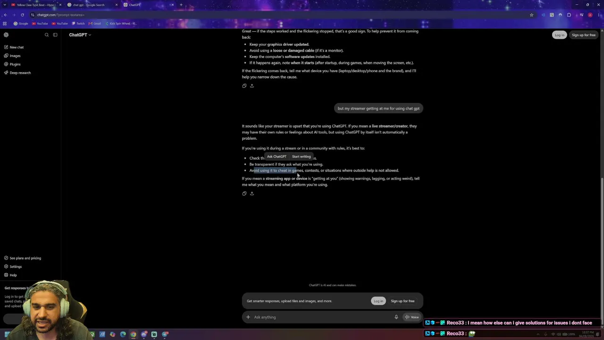Go back in browser history
Screen dimensions: 604x340
(x=5, y=15)
